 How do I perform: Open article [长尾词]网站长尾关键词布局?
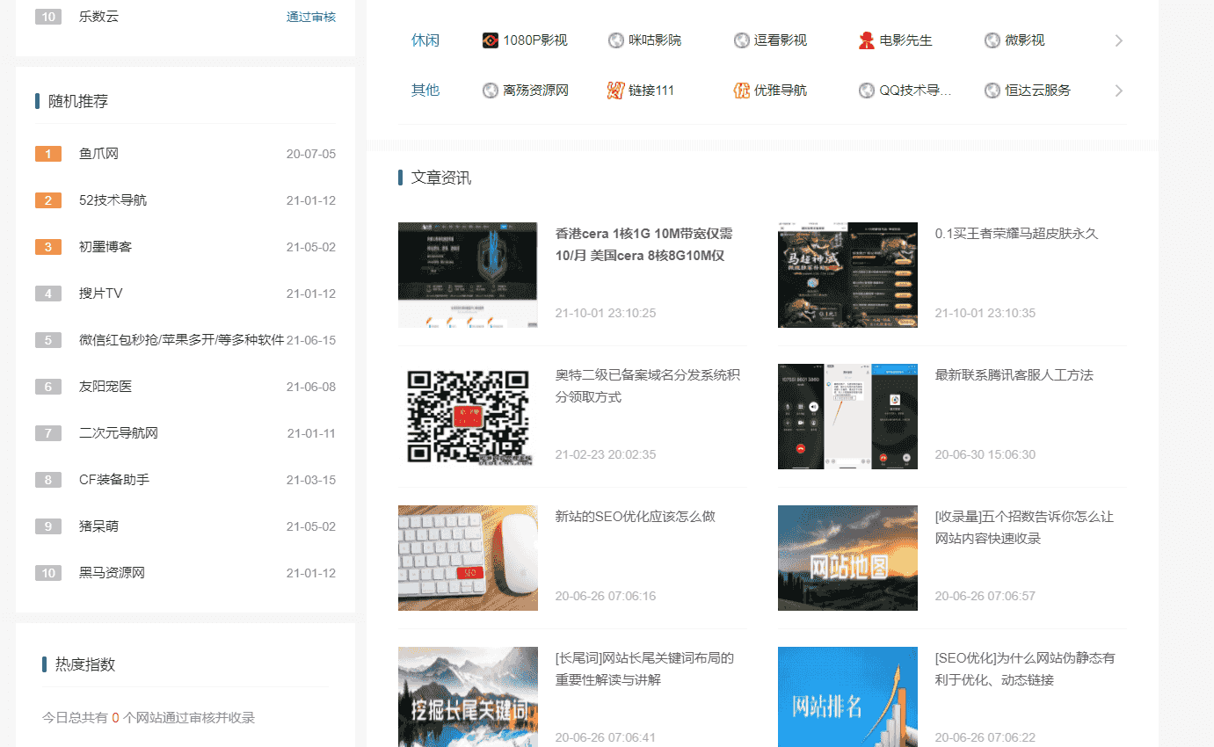coord(644,669)
